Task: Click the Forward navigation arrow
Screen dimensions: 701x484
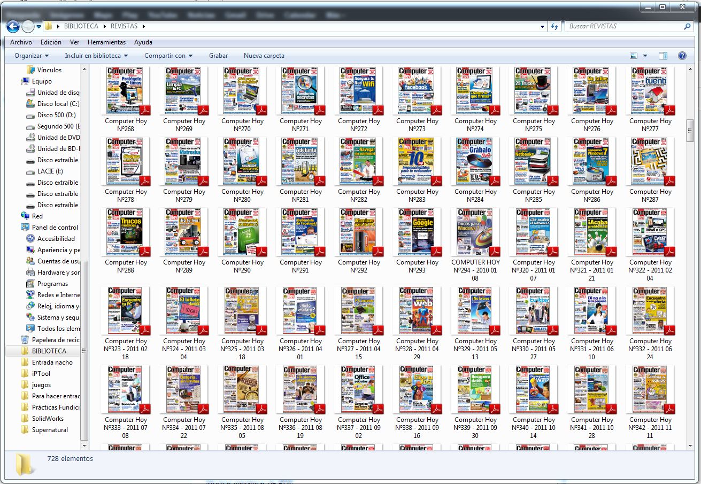Action: (28, 26)
